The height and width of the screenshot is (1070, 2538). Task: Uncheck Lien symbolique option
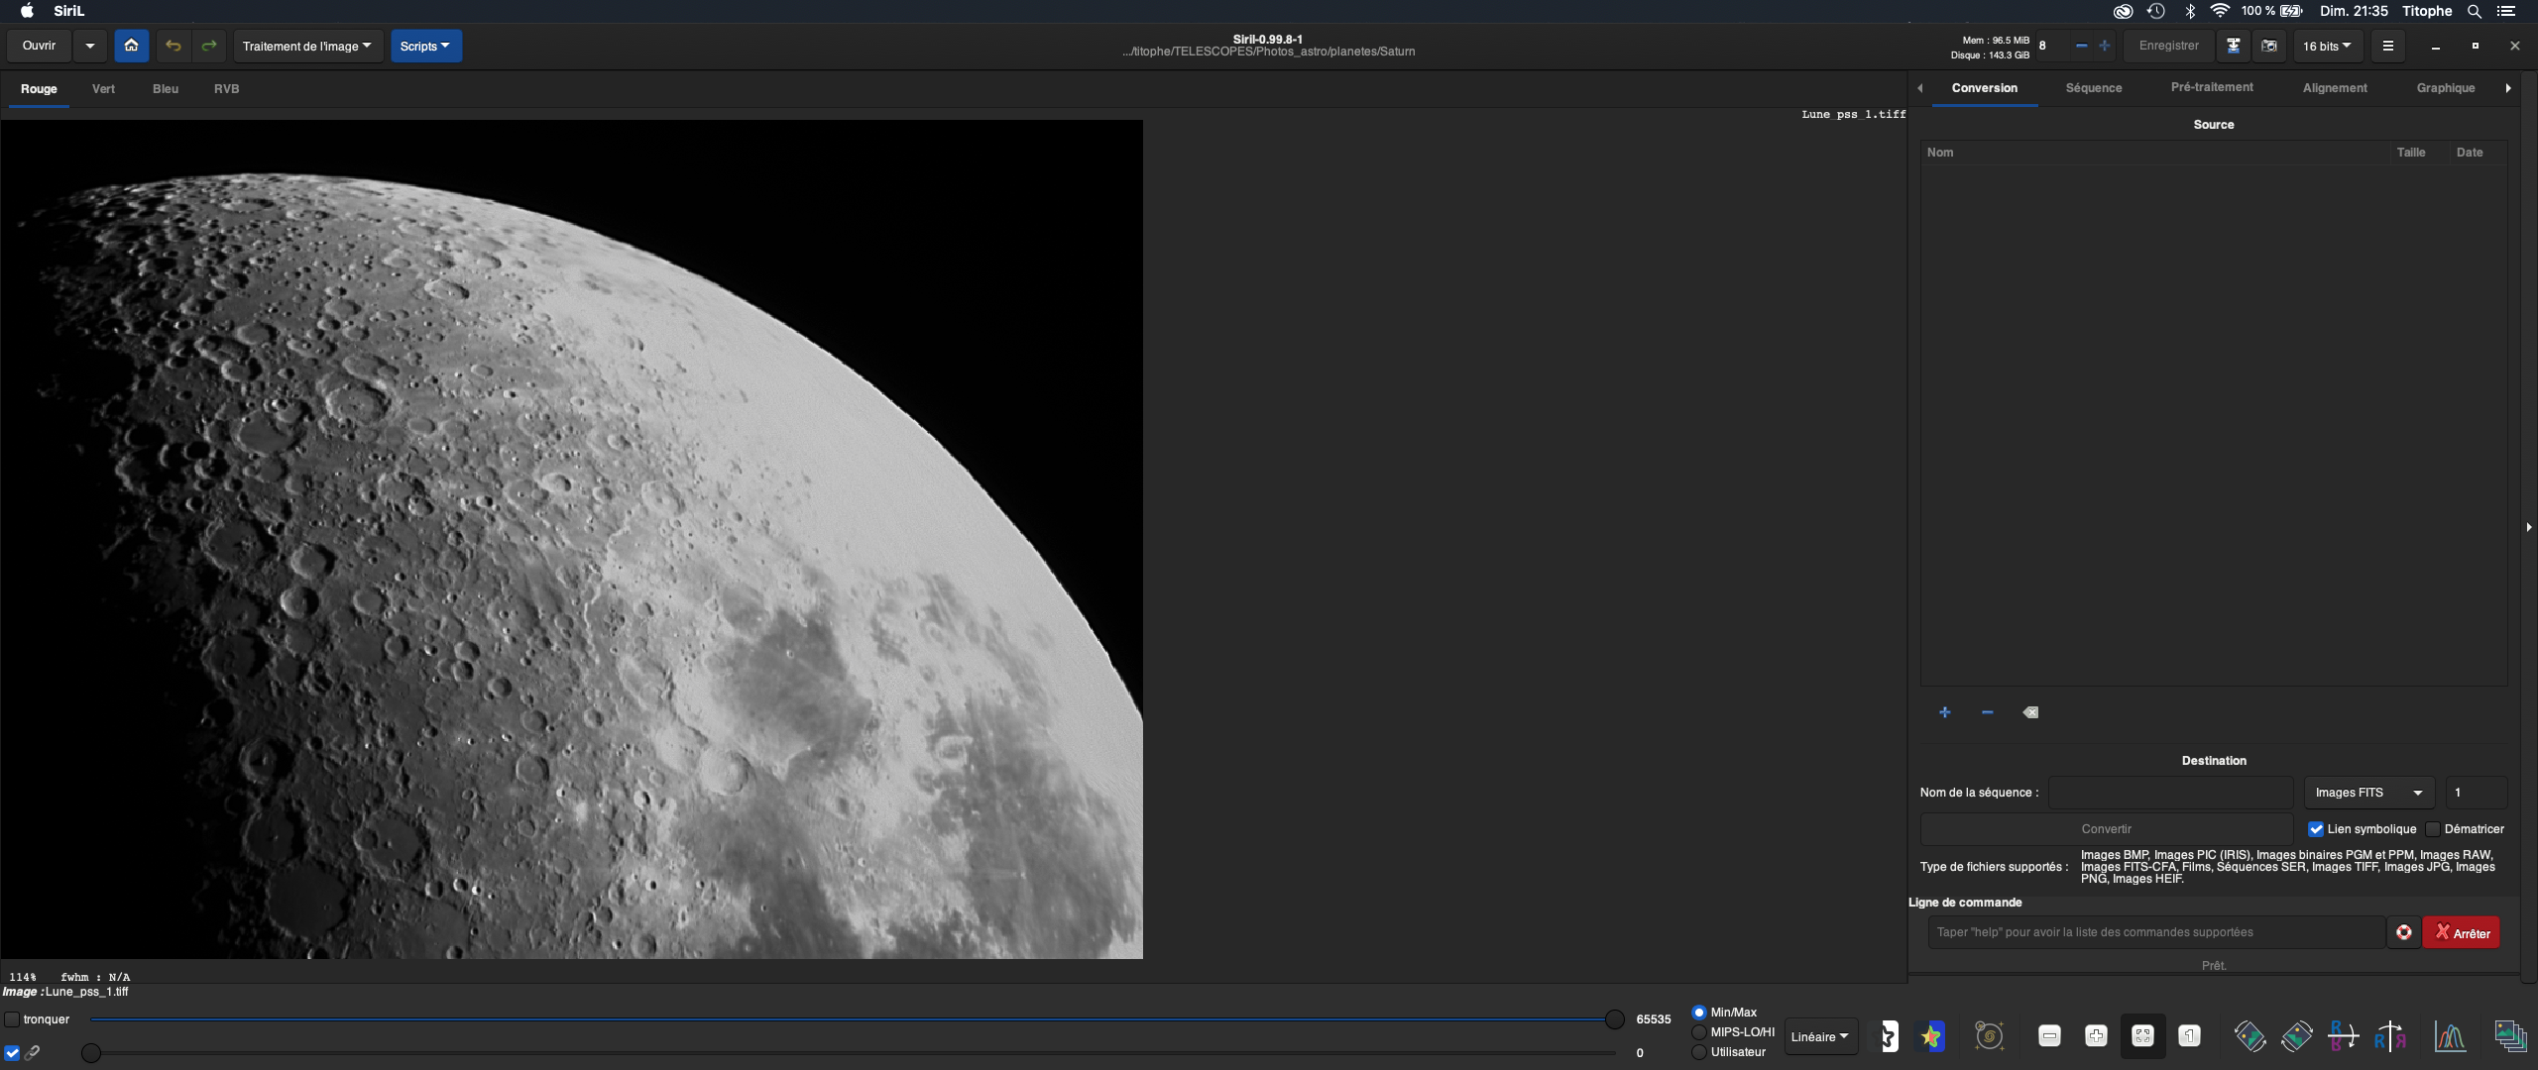[x=2316, y=829]
